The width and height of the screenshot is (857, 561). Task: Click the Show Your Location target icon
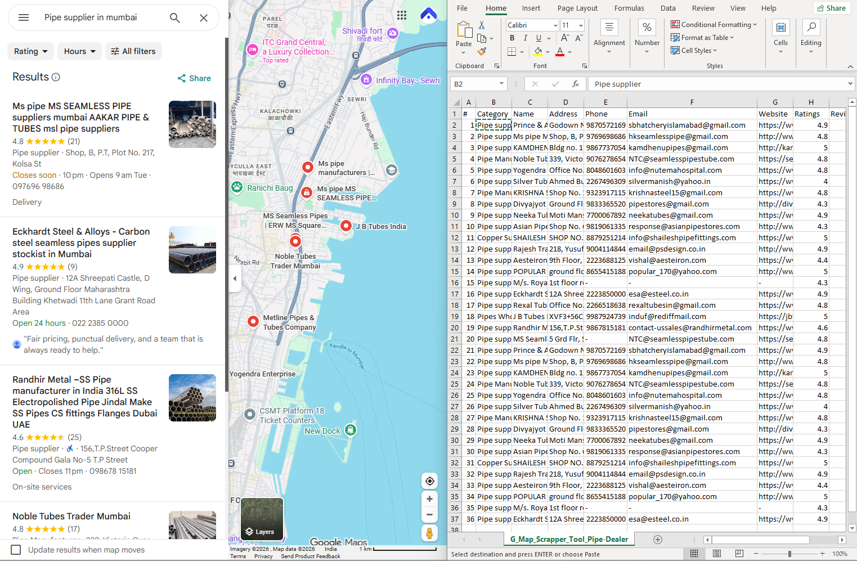(x=429, y=481)
